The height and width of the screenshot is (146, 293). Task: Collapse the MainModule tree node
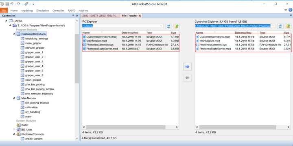pos(14,98)
